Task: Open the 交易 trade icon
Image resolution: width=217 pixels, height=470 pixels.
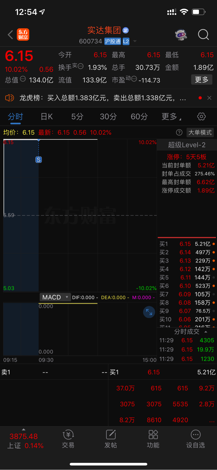Action: point(68,439)
